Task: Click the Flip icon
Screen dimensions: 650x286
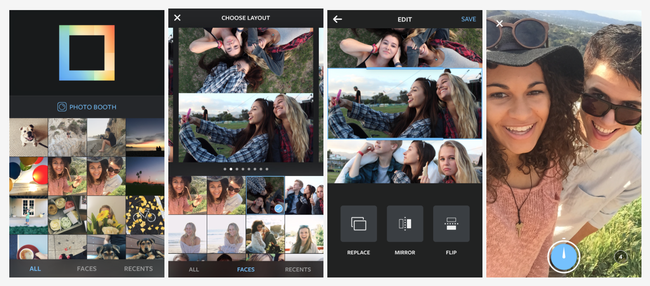Action: click(x=451, y=224)
